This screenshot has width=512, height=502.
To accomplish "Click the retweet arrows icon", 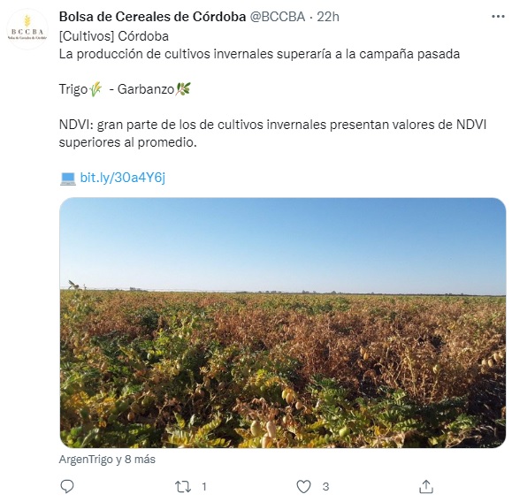I will pyautogui.click(x=183, y=487).
